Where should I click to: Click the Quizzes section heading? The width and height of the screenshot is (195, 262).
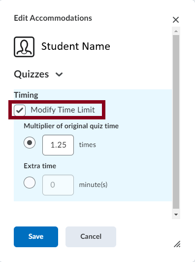click(32, 74)
